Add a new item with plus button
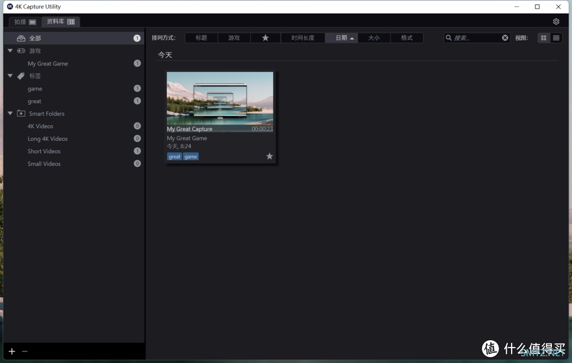The image size is (572, 363). point(12,351)
